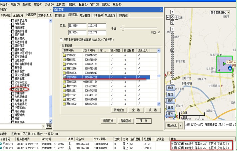Enable the 应用到所有营运状态车辆 checkbox
This screenshot has width=237, height=151.
click(61, 39)
